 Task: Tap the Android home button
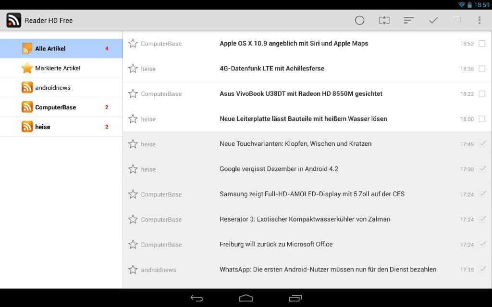tap(246, 298)
